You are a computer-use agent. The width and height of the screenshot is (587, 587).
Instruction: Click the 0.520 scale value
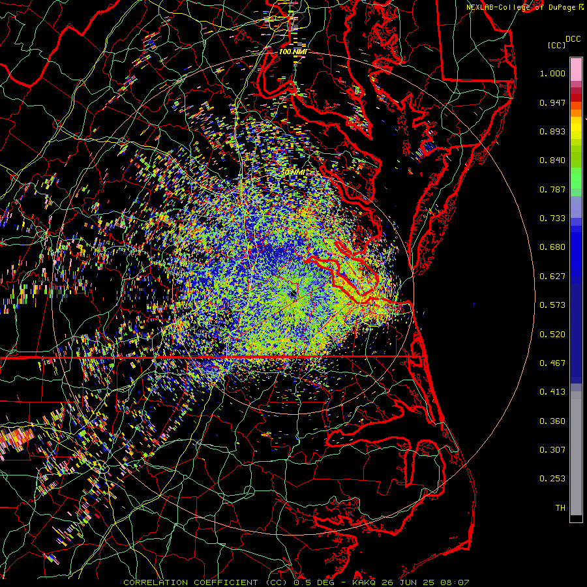[552, 335]
